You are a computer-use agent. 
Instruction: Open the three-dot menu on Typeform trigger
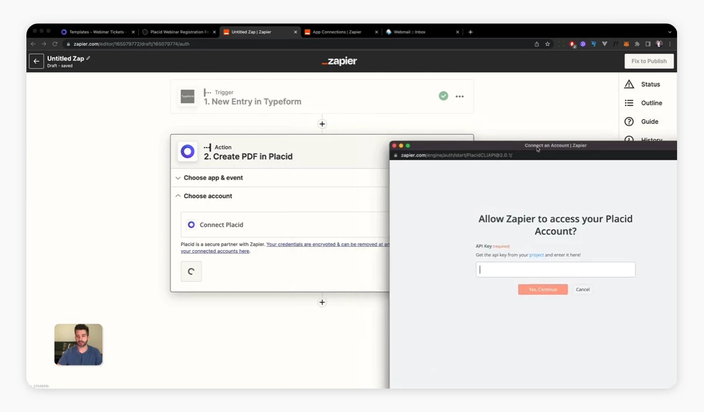point(460,96)
